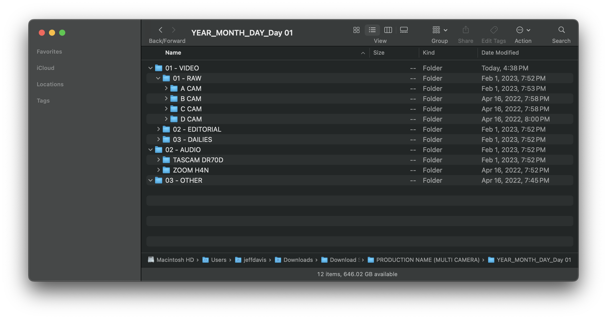Sort by Kind column header
This screenshot has width=607, height=319.
click(428, 53)
